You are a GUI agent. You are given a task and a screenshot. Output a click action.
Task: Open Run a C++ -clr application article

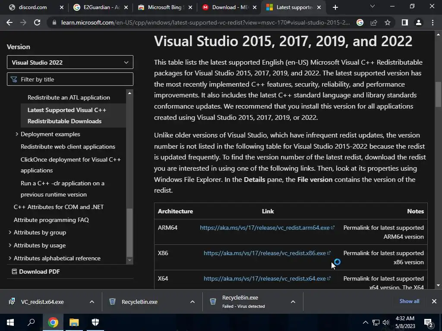tap(62, 189)
